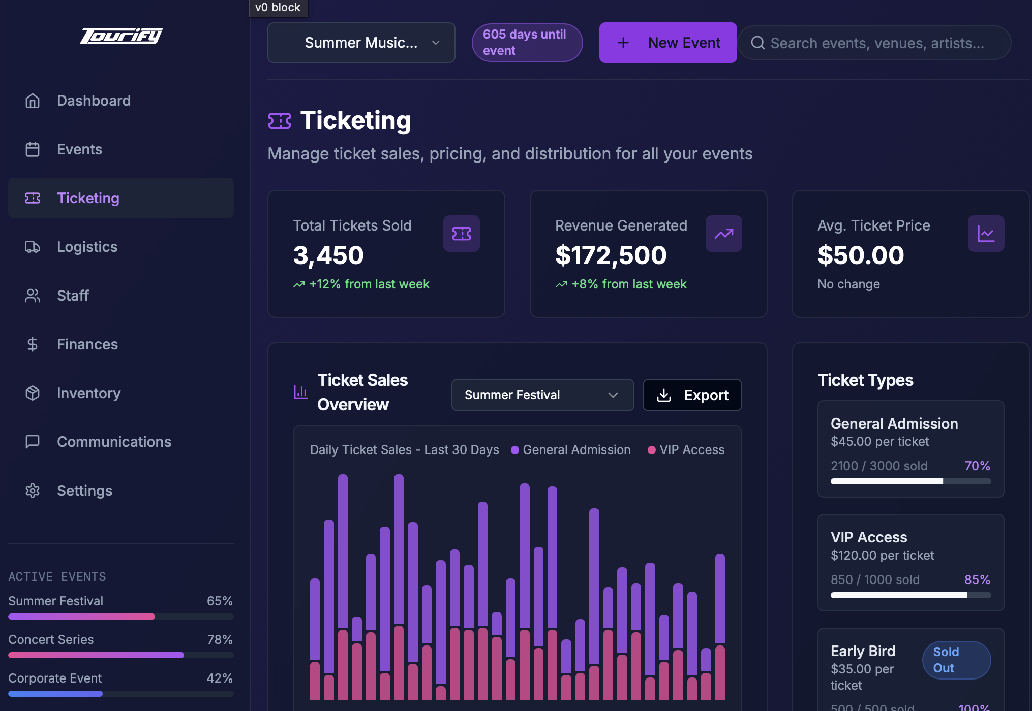Screen dimensions: 1032x711
Task: Select the Ticketing menu item
Action: tap(121, 198)
